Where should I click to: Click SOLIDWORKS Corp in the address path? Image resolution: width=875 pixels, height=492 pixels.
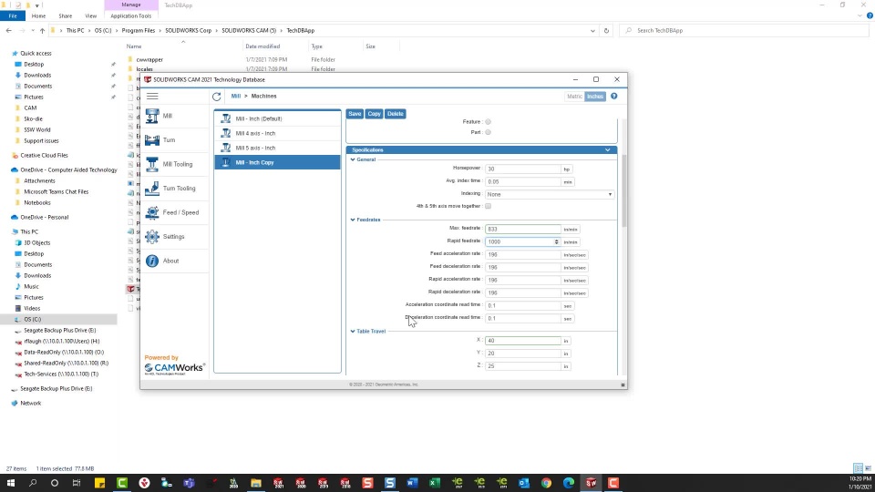(x=188, y=31)
